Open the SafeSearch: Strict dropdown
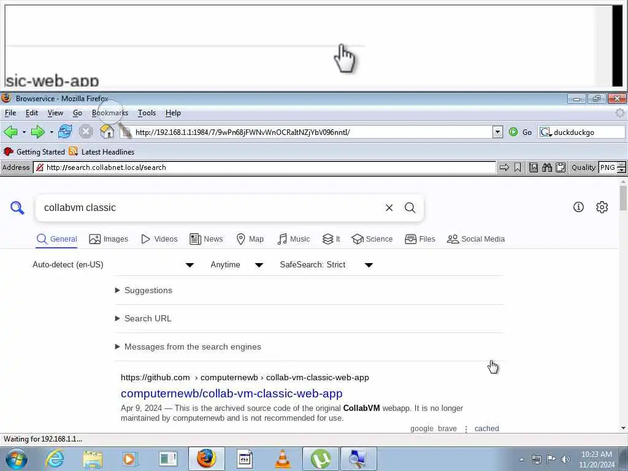The image size is (628, 471). 326,265
